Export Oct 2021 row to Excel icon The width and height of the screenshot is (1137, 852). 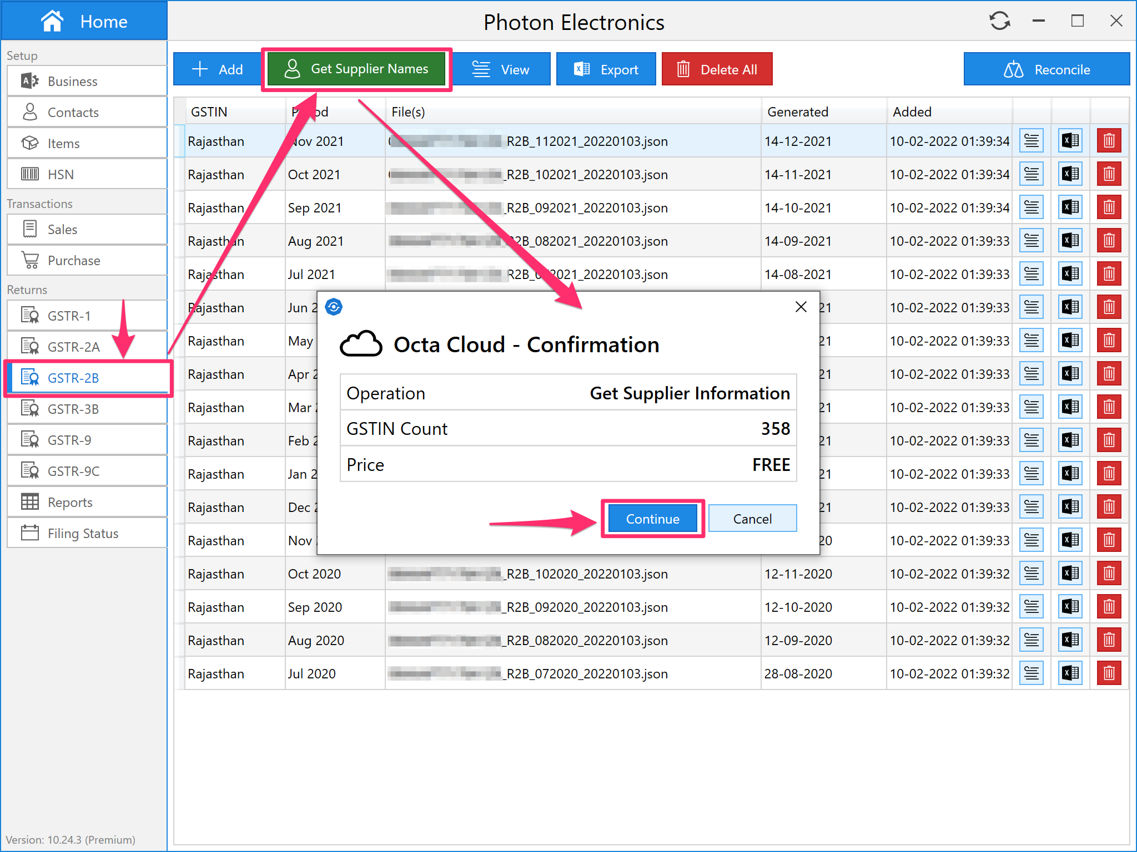[x=1070, y=174]
